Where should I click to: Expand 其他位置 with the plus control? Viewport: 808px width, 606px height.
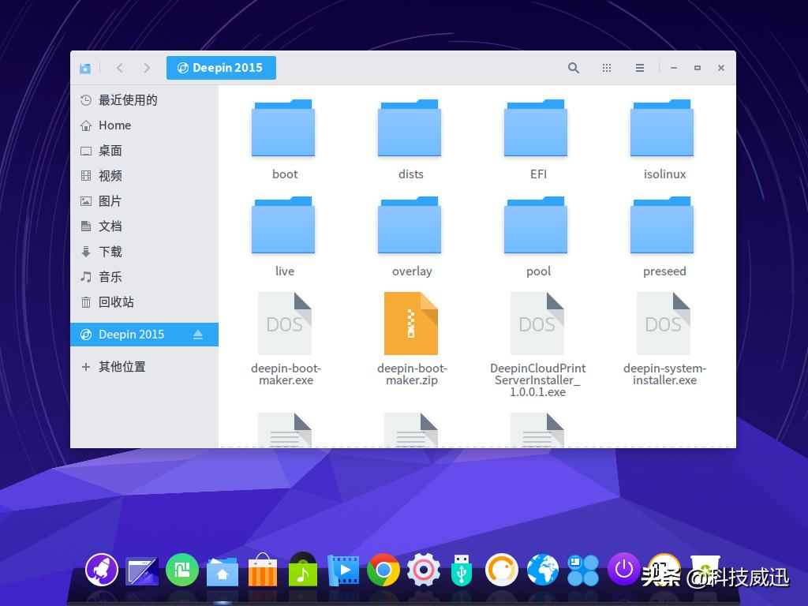86,366
